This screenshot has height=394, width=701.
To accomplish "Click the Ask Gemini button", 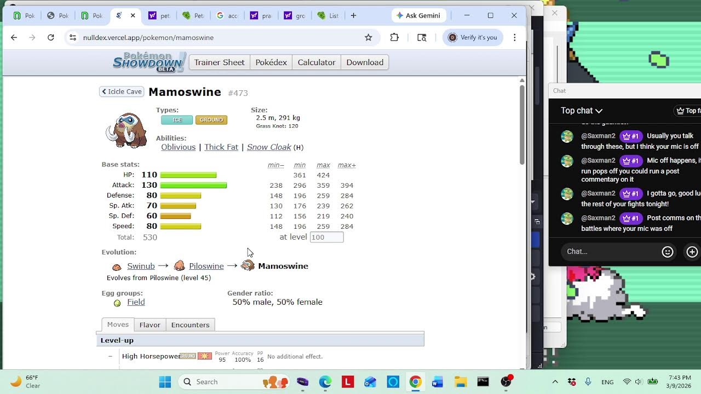I will click(419, 15).
